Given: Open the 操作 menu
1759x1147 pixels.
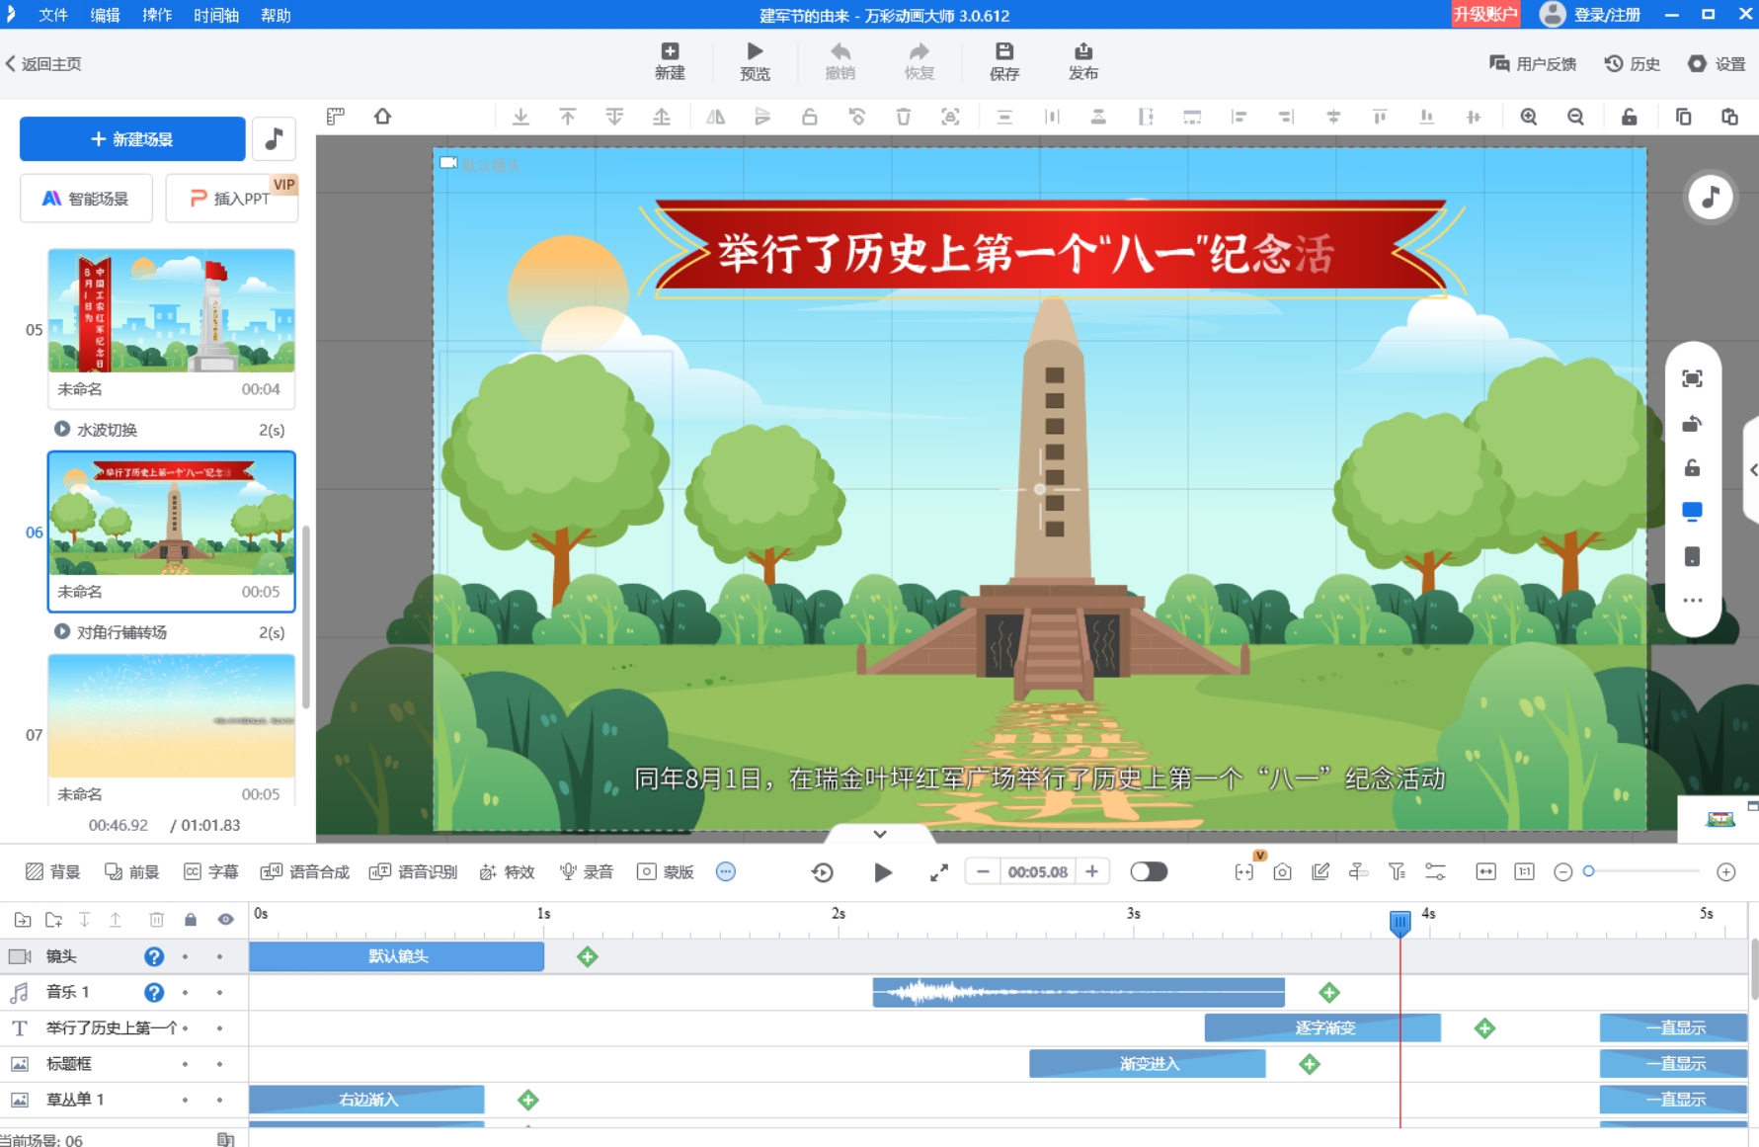Looking at the screenshot, I should coord(157,15).
